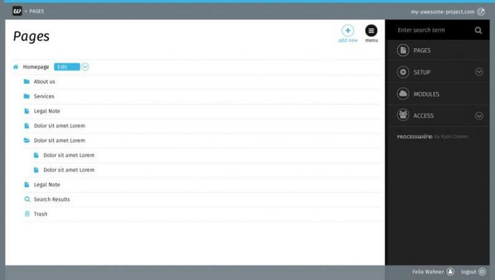Open external site link icon beside my-awesome-project.com
The image size is (495, 280).
[x=481, y=12]
